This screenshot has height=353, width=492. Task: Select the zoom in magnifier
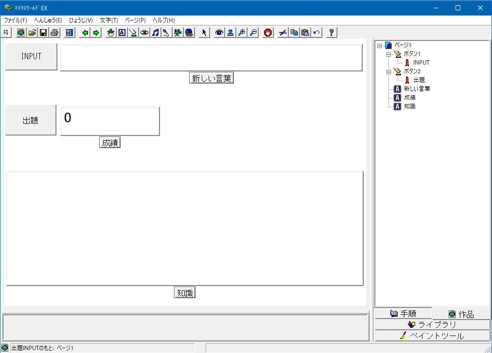click(242, 33)
